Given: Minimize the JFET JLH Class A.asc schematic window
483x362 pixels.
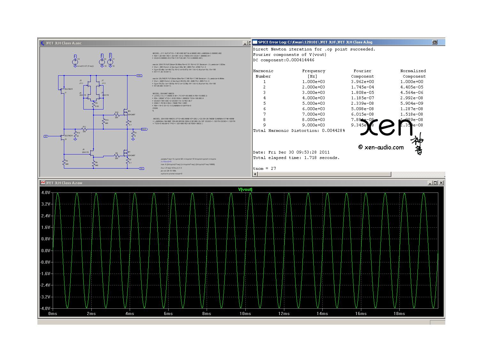Looking at the screenshot, I should (245, 43).
